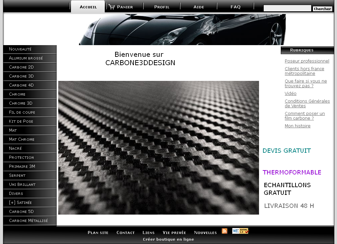Open the Kit de Pose category

coord(21,121)
